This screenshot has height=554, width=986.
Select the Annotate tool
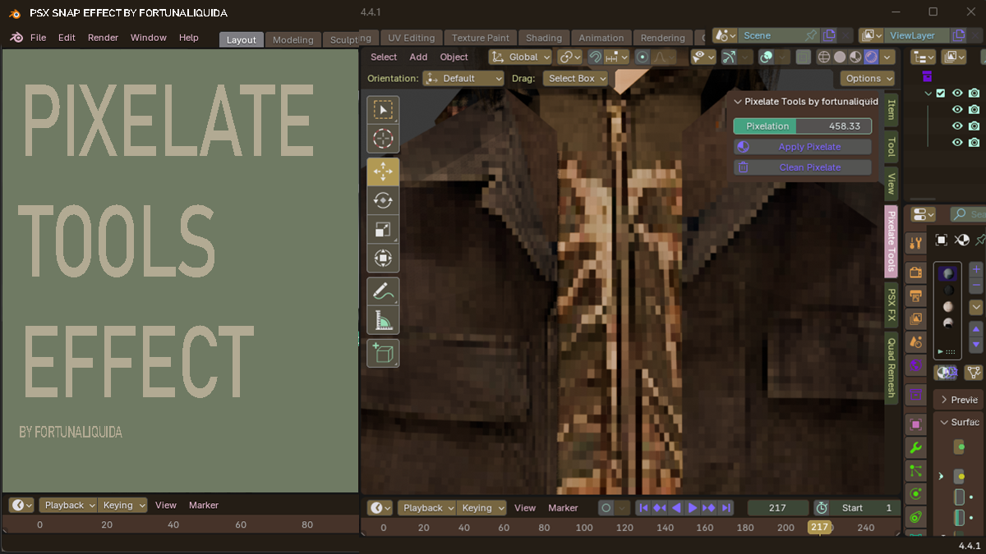coord(383,291)
